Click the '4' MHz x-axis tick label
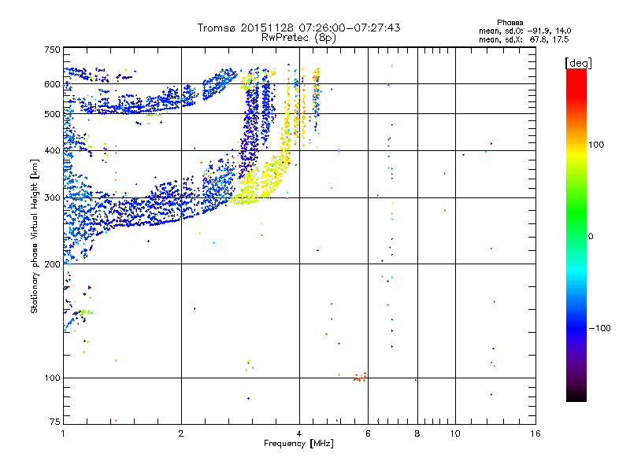This screenshot has height=472, width=630. 299,433
